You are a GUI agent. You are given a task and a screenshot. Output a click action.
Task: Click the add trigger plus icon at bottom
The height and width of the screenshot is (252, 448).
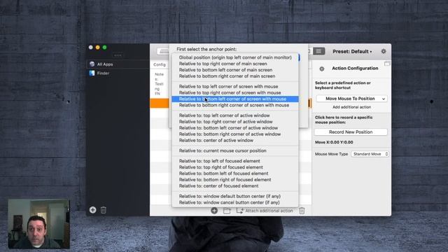(x=214, y=211)
